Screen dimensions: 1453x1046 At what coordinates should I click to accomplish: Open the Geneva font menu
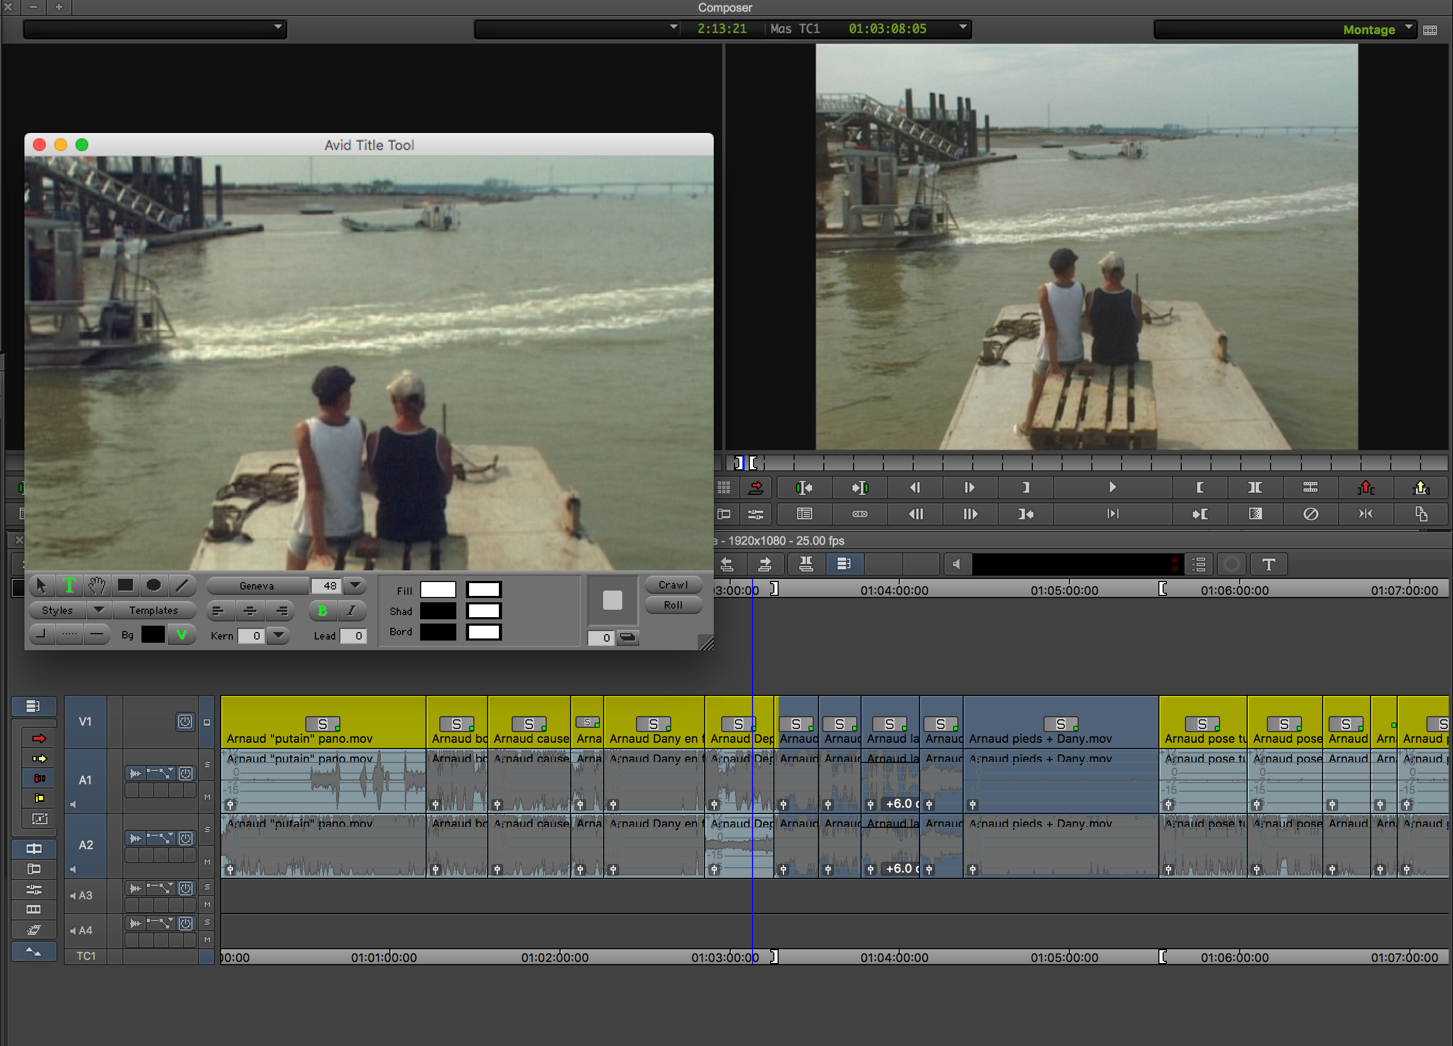(x=257, y=586)
